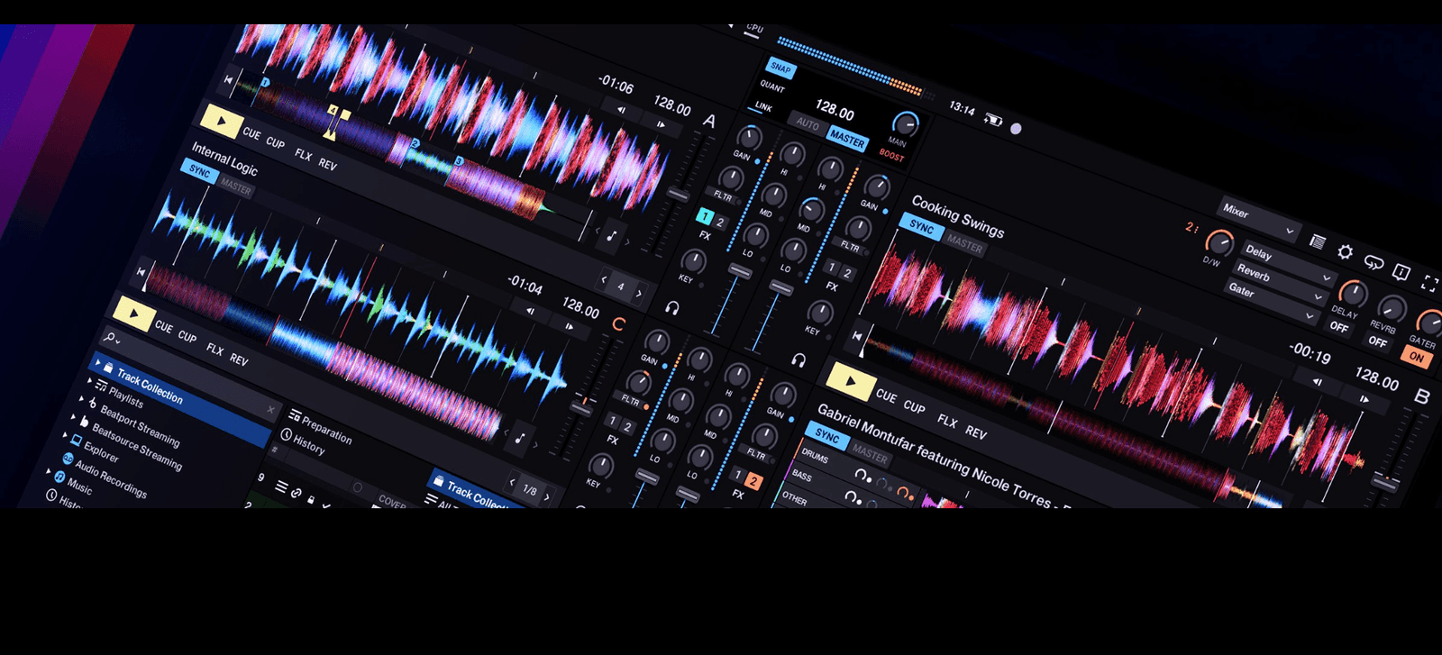
Task: Open deck A key note icon
Action: tap(612, 235)
